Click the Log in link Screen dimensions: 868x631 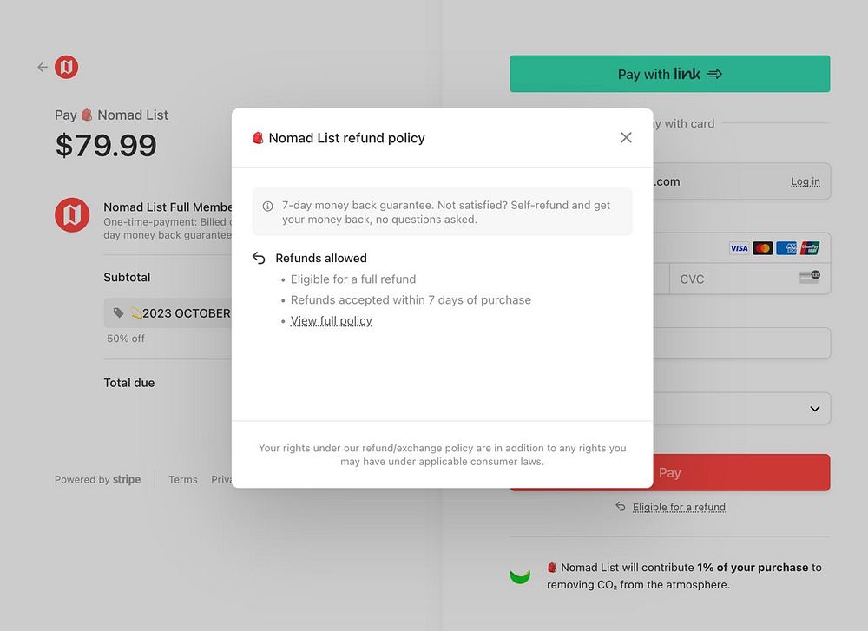(805, 181)
